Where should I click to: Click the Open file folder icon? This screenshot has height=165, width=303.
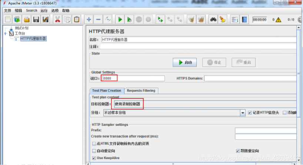coord(27,20)
